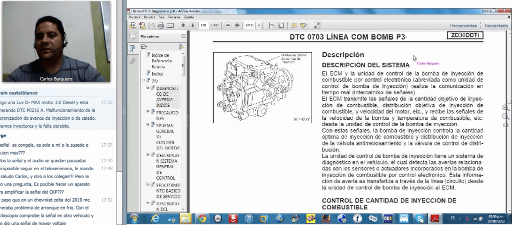
Task: Go to previous page with up arrow
Action: coord(183,25)
